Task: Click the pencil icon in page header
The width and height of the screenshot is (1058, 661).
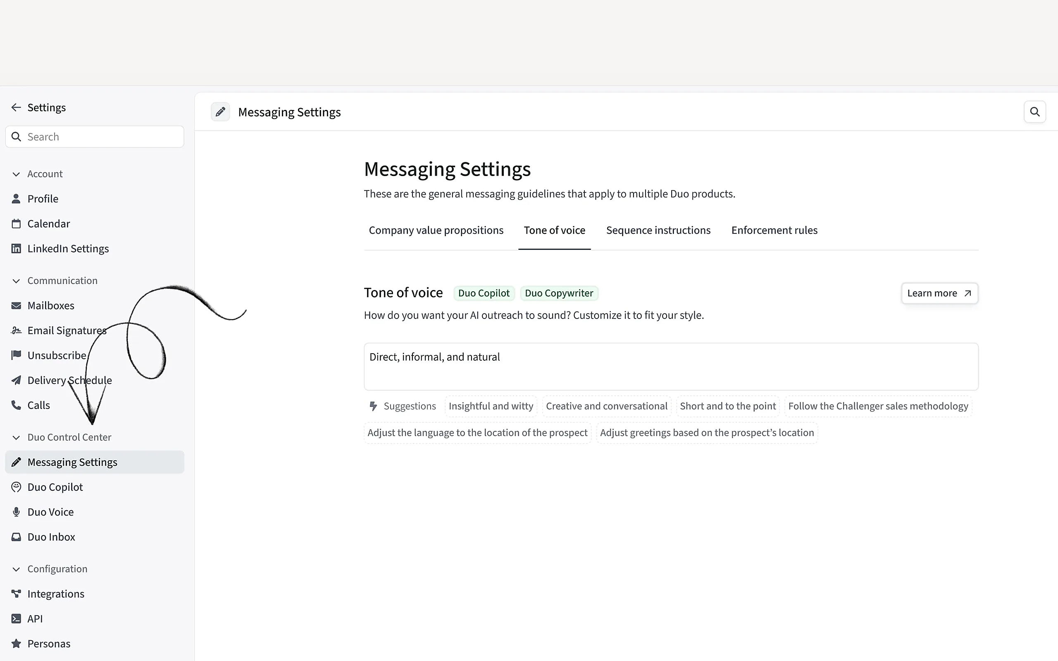Action: [220, 112]
